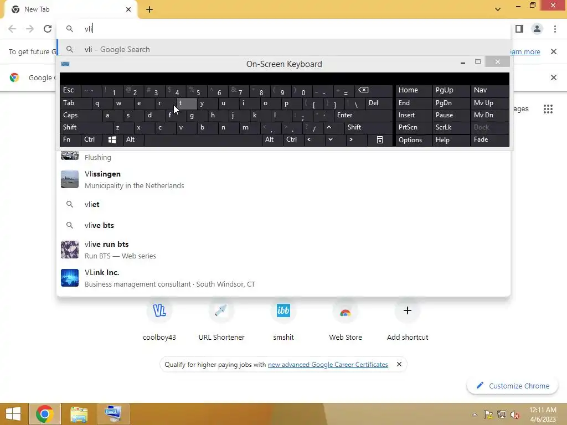
Task: Click the t key on the On-Screen Keyboard
Action: point(187,103)
